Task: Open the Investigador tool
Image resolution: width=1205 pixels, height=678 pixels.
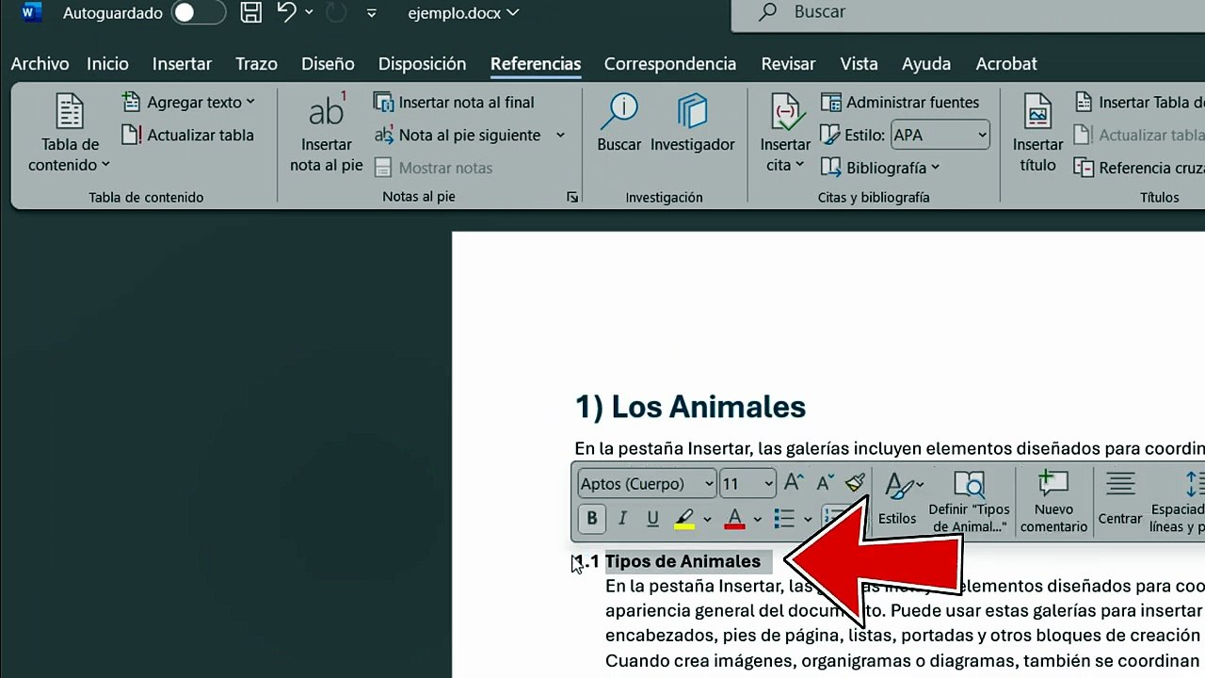Action: pos(692,123)
